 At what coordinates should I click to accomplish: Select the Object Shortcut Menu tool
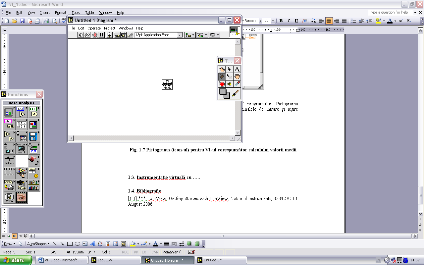(230, 77)
